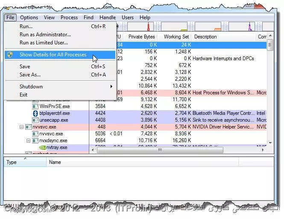Select parent nvvsvc.exe with PID 448
The image size is (284, 219).
44,127
